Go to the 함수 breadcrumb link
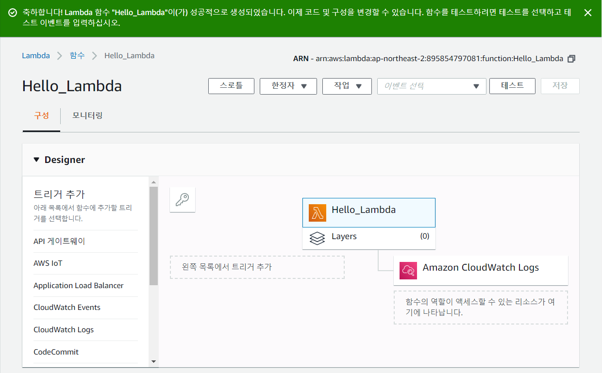Screen dimensions: 602x373 pyautogui.click(x=77, y=55)
